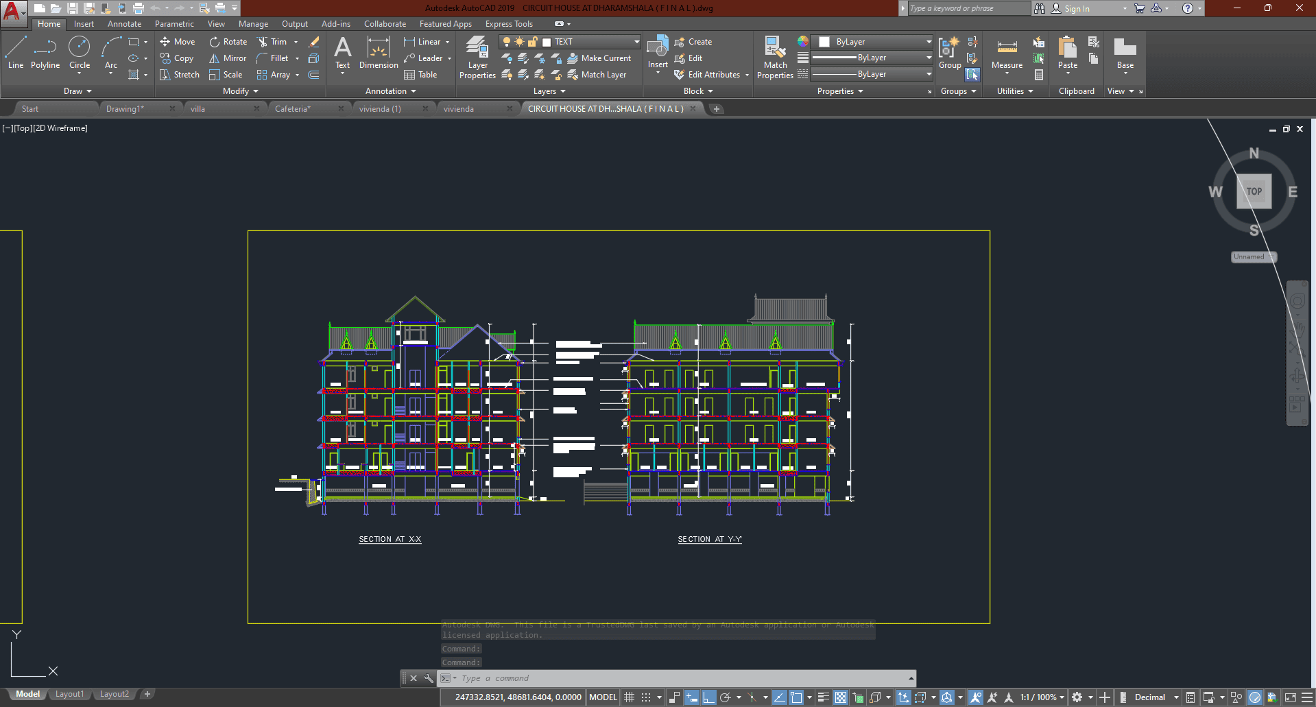The height and width of the screenshot is (707, 1316).
Task: Open the Annotate ribbon tab
Action: 124,24
